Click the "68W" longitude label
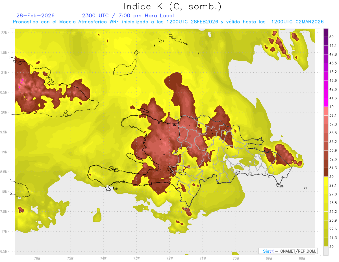339x262 pixels. click(x=302, y=258)
